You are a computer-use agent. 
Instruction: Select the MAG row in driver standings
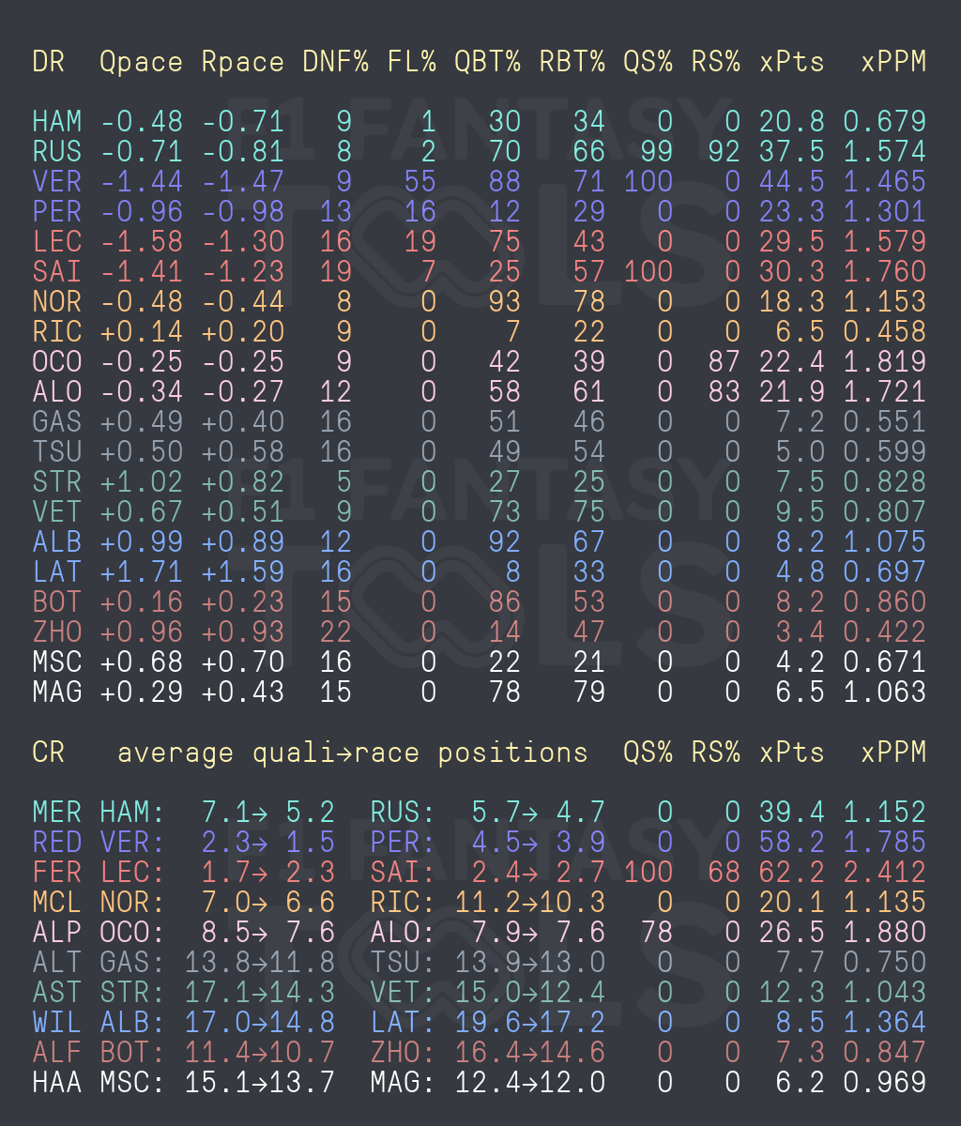coord(56,692)
